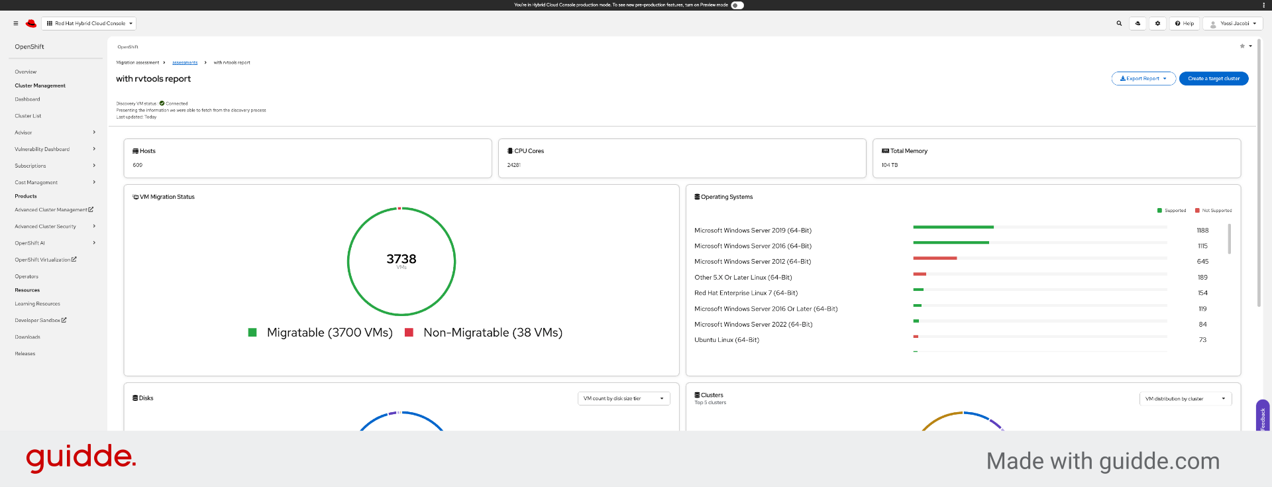1272x487 pixels.
Task: Click the Operating Systems list scrollbar
Action: pyautogui.click(x=1229, y=239)
